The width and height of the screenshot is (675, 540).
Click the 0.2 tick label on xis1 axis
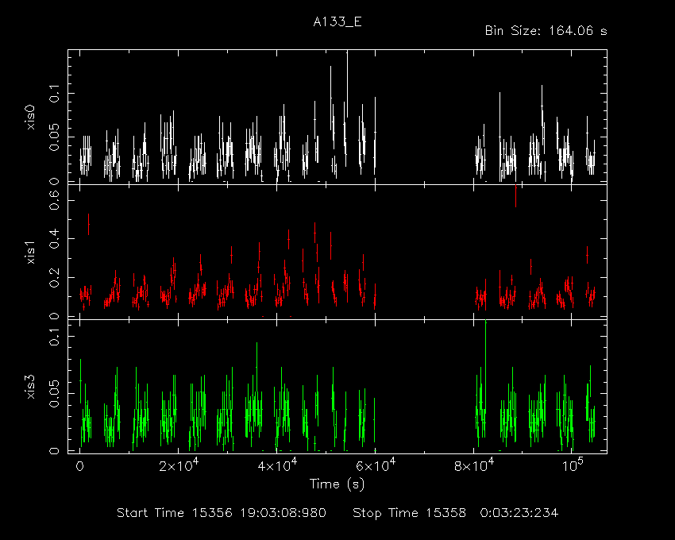[55, 278]
